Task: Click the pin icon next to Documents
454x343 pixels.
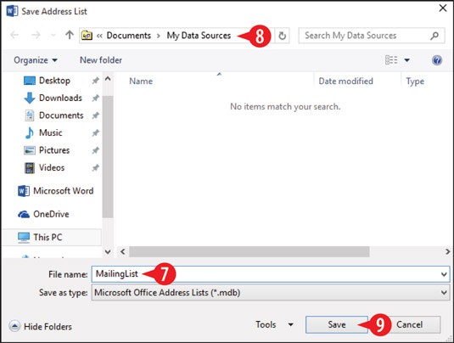Action: click(x=96, y=115)
